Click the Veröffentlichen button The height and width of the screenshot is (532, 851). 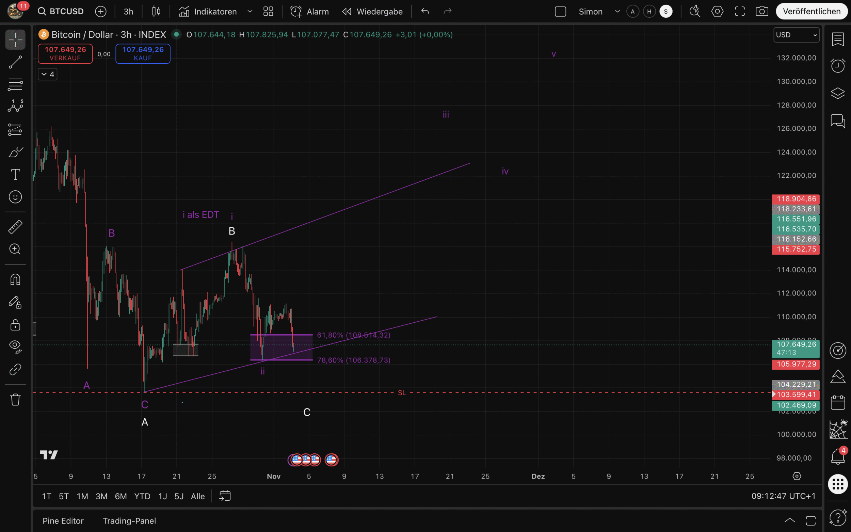812,11
